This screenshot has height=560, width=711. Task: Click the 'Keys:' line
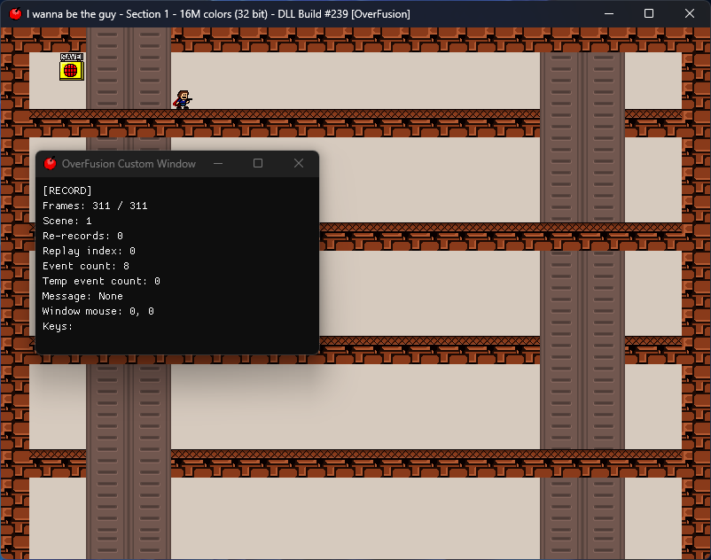click(58, 326)
